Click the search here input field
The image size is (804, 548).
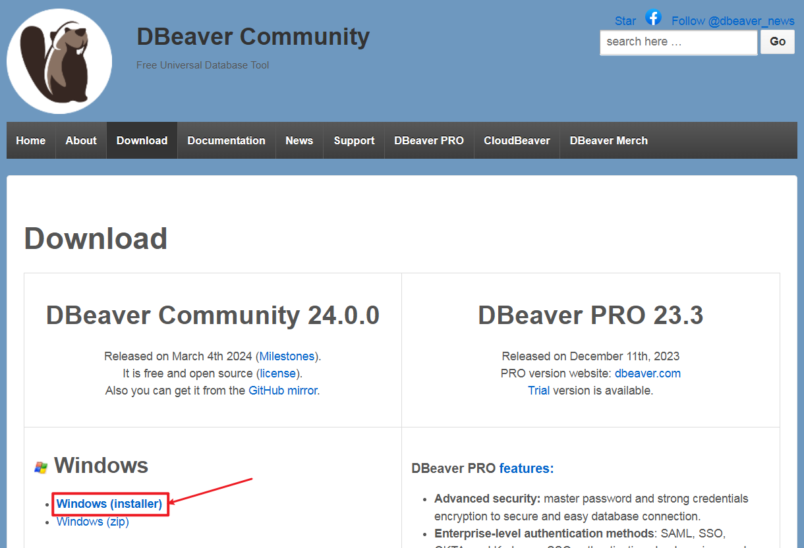coord(678,42)
